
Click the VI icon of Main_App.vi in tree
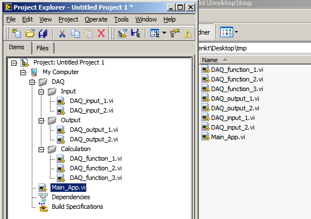43,187
